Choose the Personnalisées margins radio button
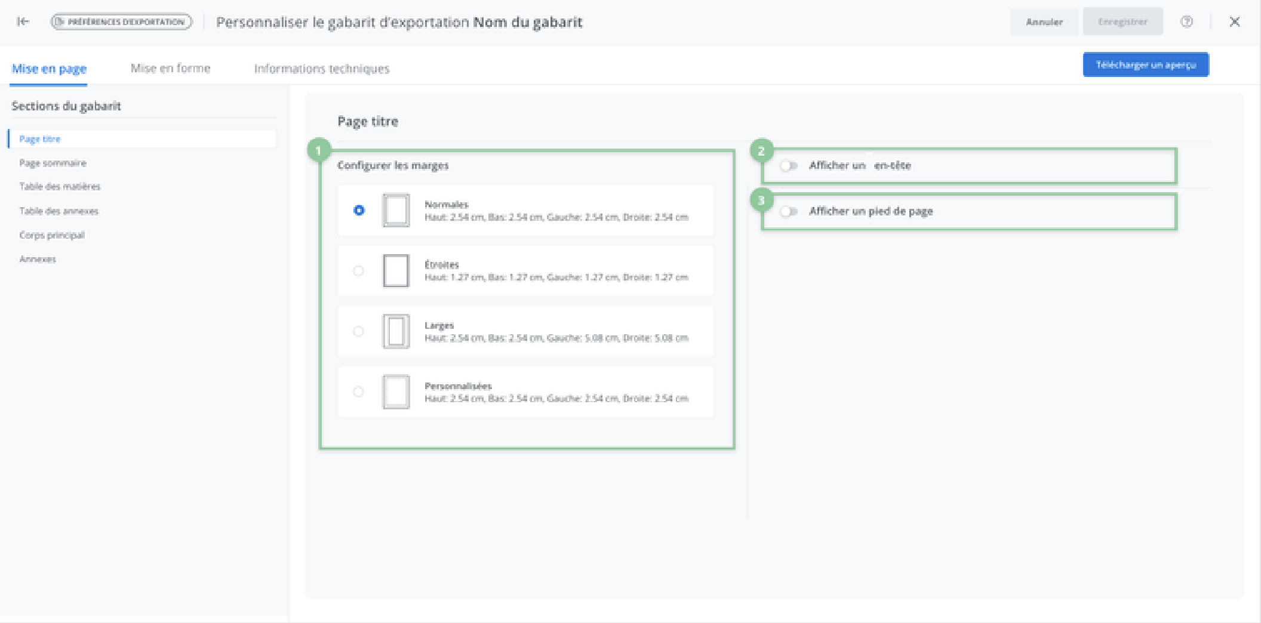Viewport: 1261px width, 623px height. 358,392
